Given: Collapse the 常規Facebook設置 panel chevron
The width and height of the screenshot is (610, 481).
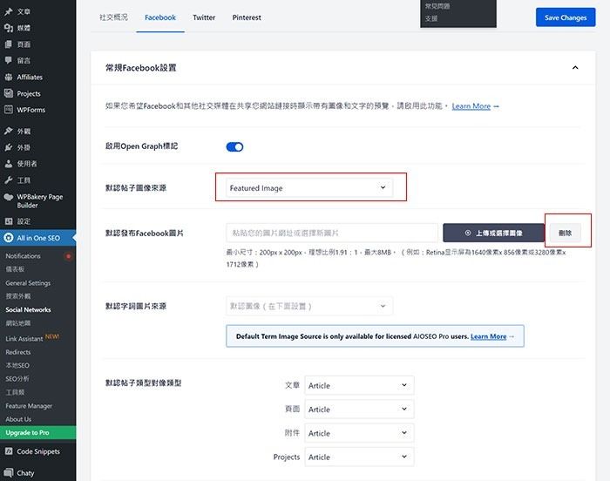Looking at the screenshot, I should [x=575, y=68].
